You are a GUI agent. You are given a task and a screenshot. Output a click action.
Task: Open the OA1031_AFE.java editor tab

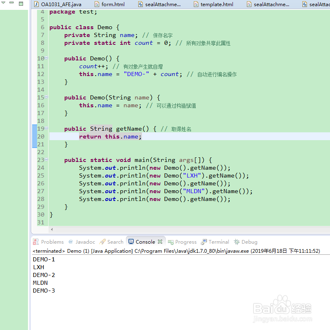coord(58,4)
